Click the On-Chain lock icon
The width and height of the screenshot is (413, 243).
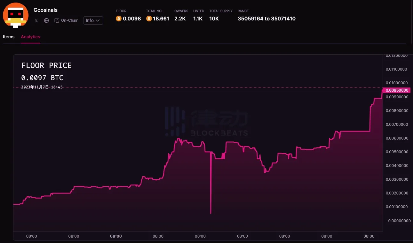57,20
